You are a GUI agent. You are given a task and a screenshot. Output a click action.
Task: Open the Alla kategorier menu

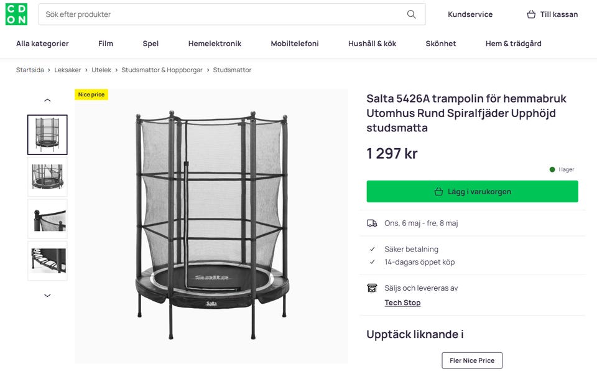[x=42, y=44]
